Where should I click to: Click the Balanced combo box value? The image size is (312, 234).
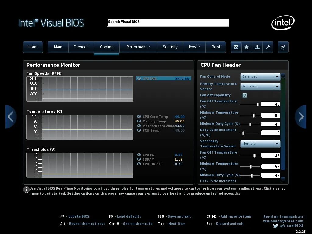pos(257,76)
